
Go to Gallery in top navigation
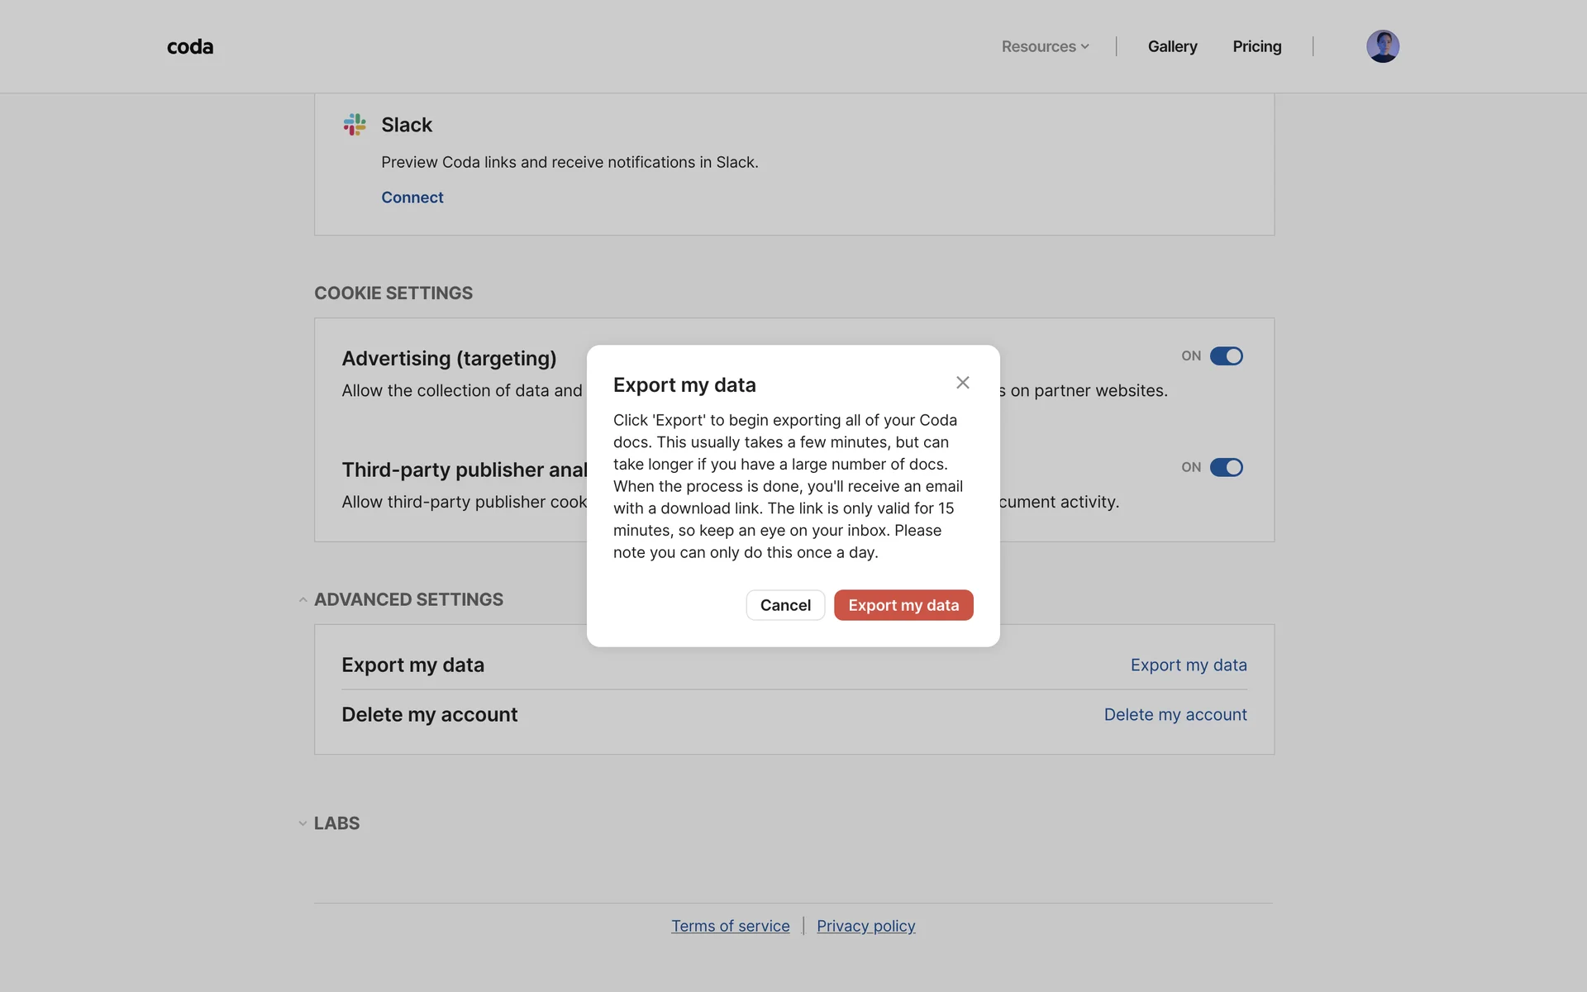click(1172, 47)
